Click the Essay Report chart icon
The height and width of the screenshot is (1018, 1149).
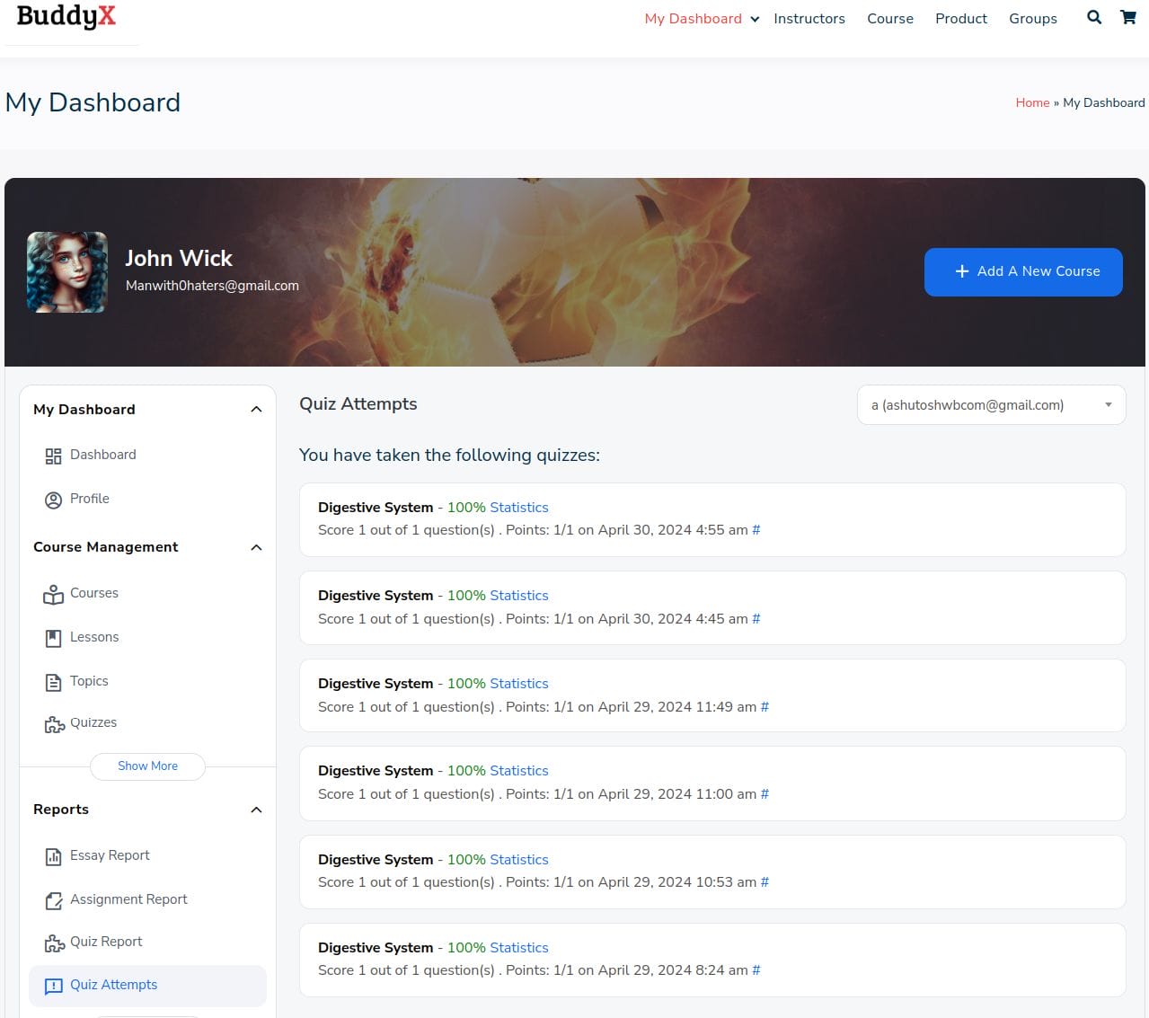coord(53,856)
